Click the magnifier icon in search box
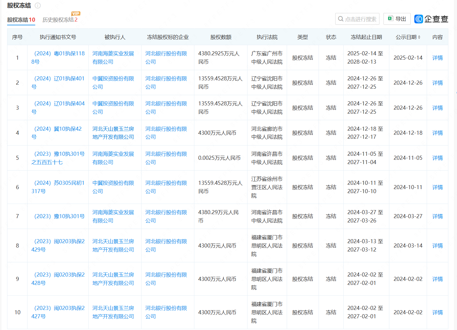Screen dimensions: 457x330 [x=341, y=19]
